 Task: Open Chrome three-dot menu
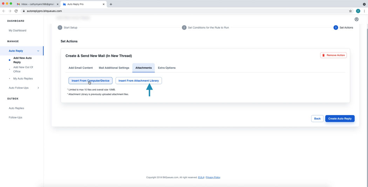[x=364, y=11]
